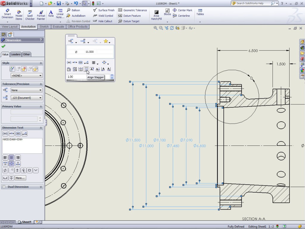The height and width of the screenshot is (229, 305).
Task: Switch to the Sketch tab
Action: [x=44, y=27]
